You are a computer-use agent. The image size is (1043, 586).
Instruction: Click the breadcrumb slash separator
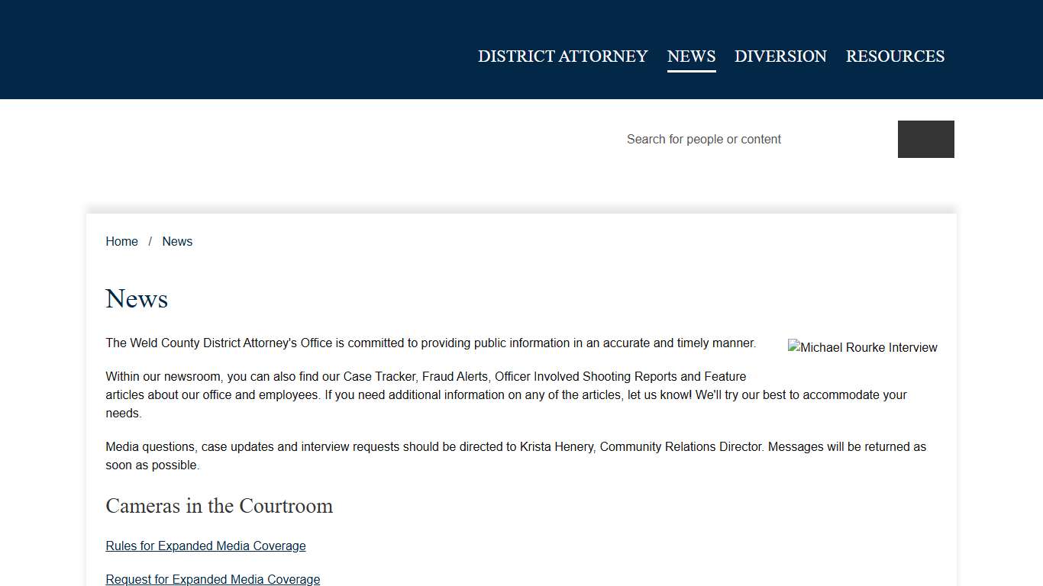click(150, 241)
